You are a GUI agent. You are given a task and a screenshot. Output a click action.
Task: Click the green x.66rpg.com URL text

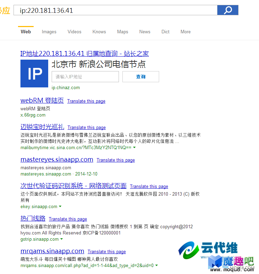click(x=33, y=115)
